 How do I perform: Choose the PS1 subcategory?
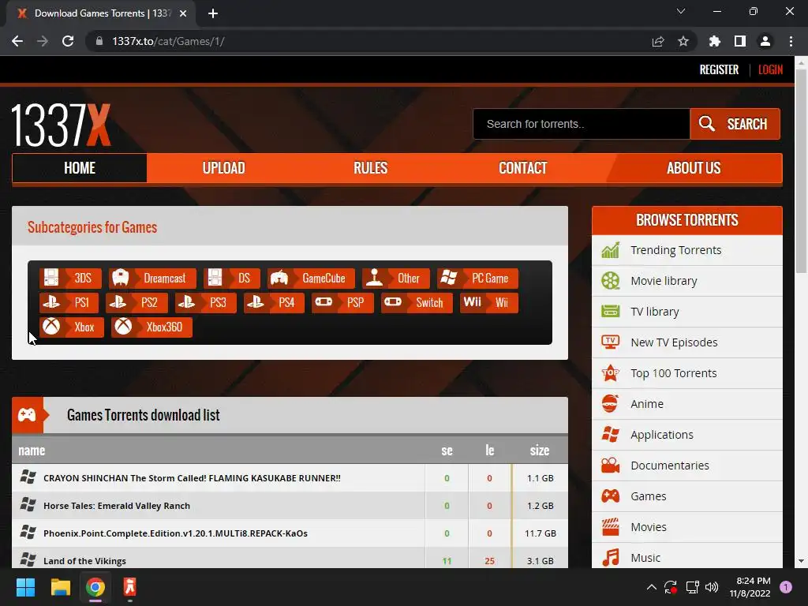click(69, 302)
